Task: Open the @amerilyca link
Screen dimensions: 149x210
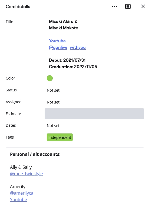Action: [22, 193]
